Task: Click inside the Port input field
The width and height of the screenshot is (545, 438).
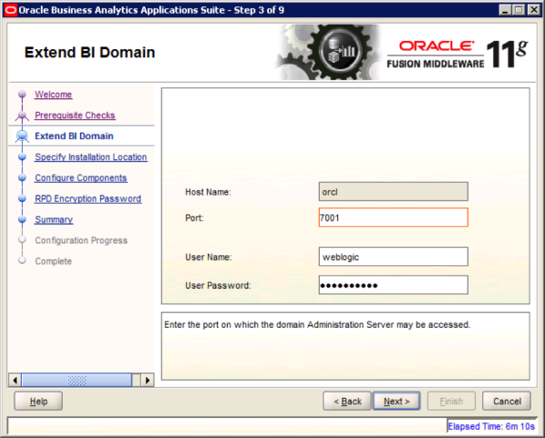Action: [x=392, y=218]
